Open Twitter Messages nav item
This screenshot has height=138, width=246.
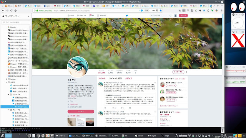pos(101,15)
